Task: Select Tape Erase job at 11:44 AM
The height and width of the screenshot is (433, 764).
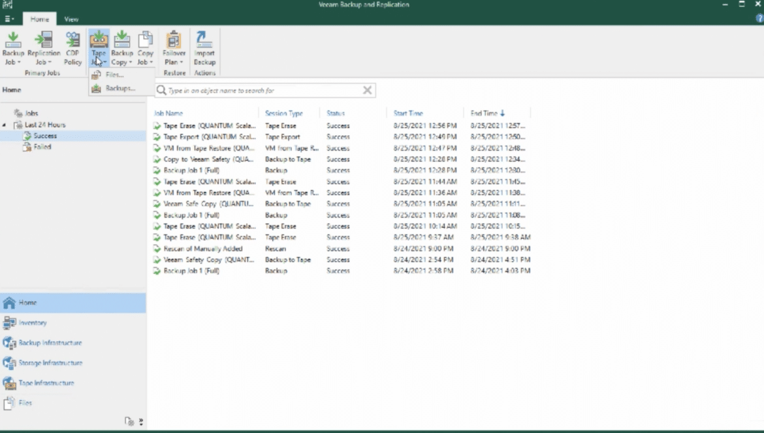Action: click(x=342, y=182)
